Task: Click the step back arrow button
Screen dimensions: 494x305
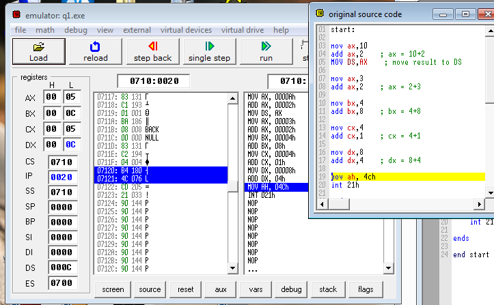Action: point(152,51)
